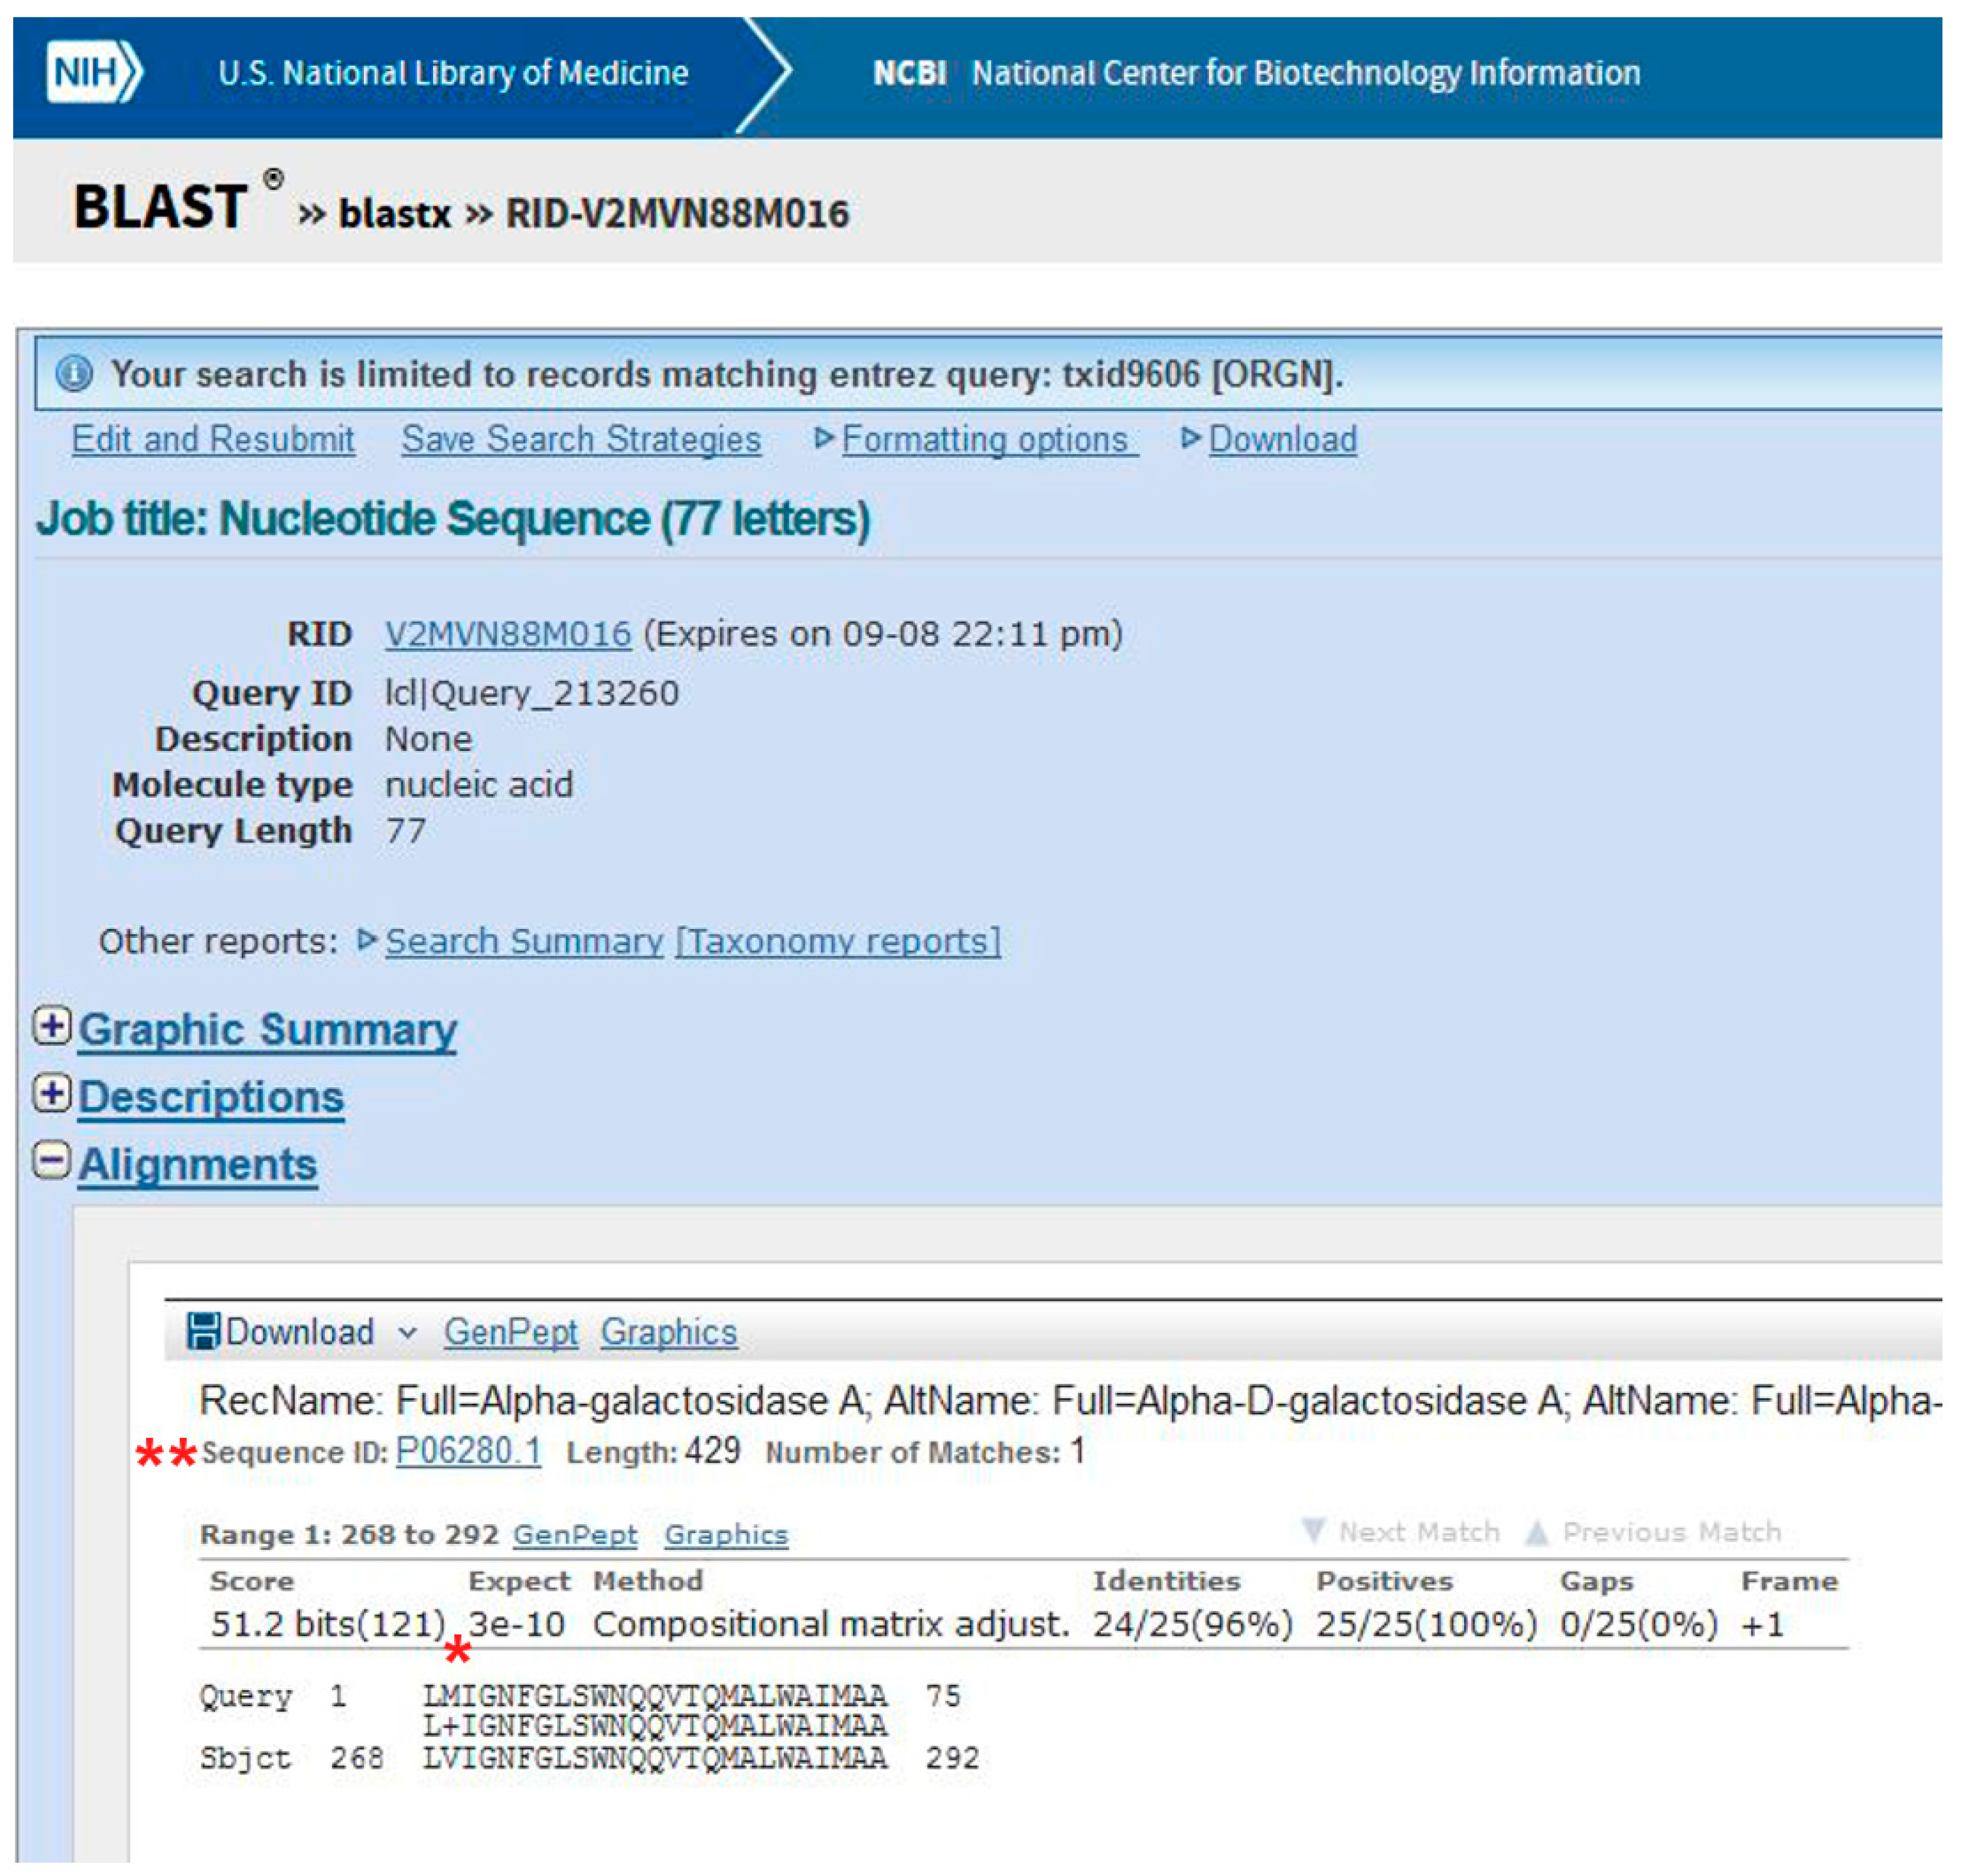1964x1876 pixels.
Task: Navigate to blastx in breadcrumb
Action: pos(395,214)
